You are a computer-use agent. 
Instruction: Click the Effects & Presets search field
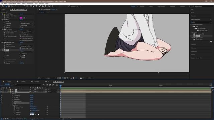tap(201, 22)
